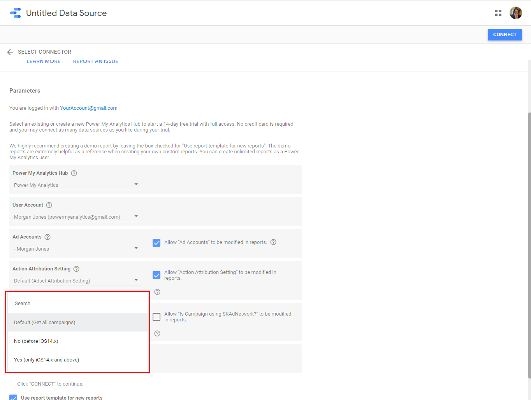Open the YourAccount@gmail.com link

click(89, 108)
